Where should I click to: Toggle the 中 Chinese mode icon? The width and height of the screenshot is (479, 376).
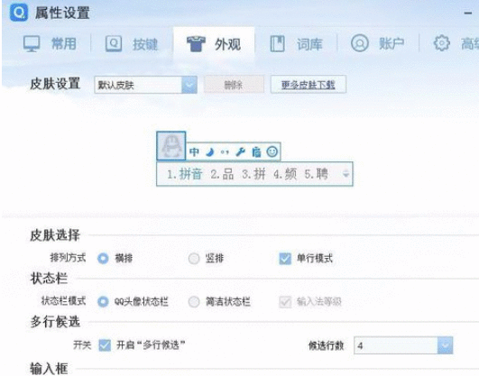194,151
